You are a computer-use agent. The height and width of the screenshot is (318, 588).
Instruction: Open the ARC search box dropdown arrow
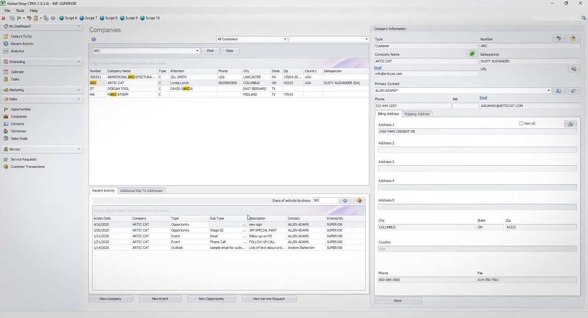point(197,51)
